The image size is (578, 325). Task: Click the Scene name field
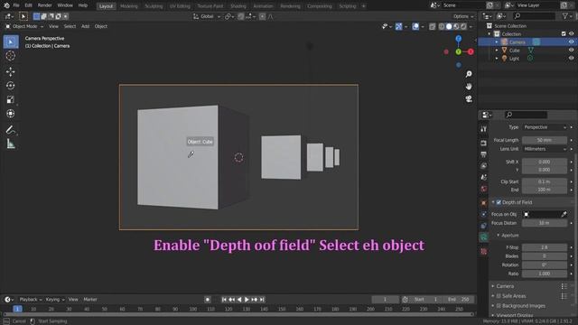pos(463,5)
